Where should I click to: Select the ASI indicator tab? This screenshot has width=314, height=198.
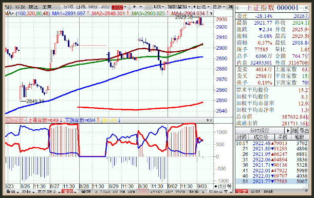(115, 192)
